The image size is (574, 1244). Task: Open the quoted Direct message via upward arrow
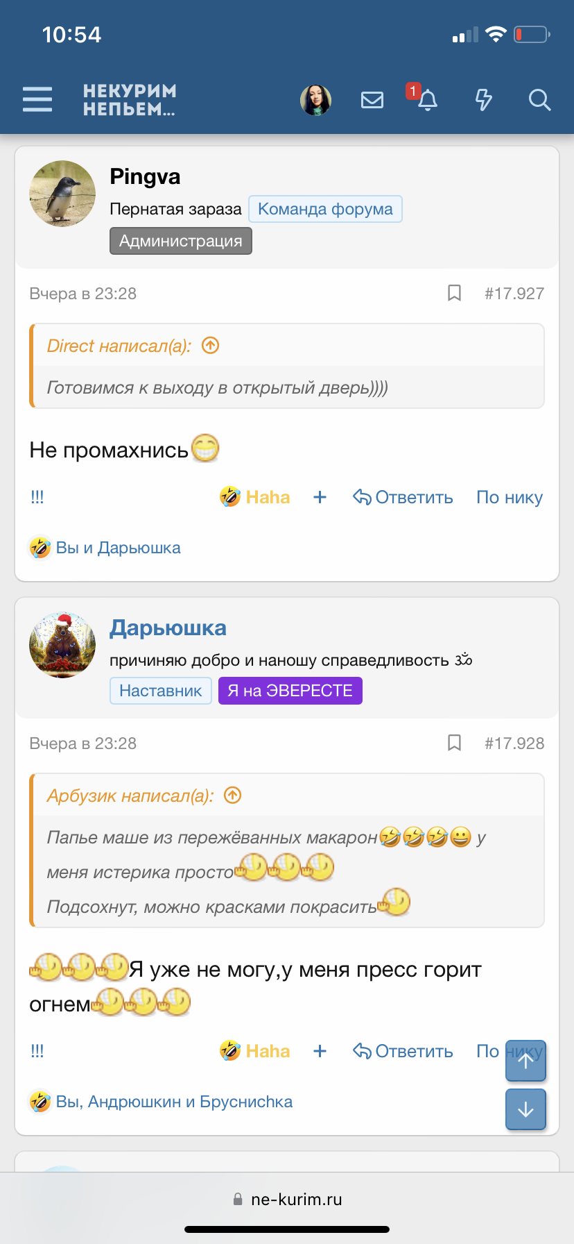tap(211, 345)
